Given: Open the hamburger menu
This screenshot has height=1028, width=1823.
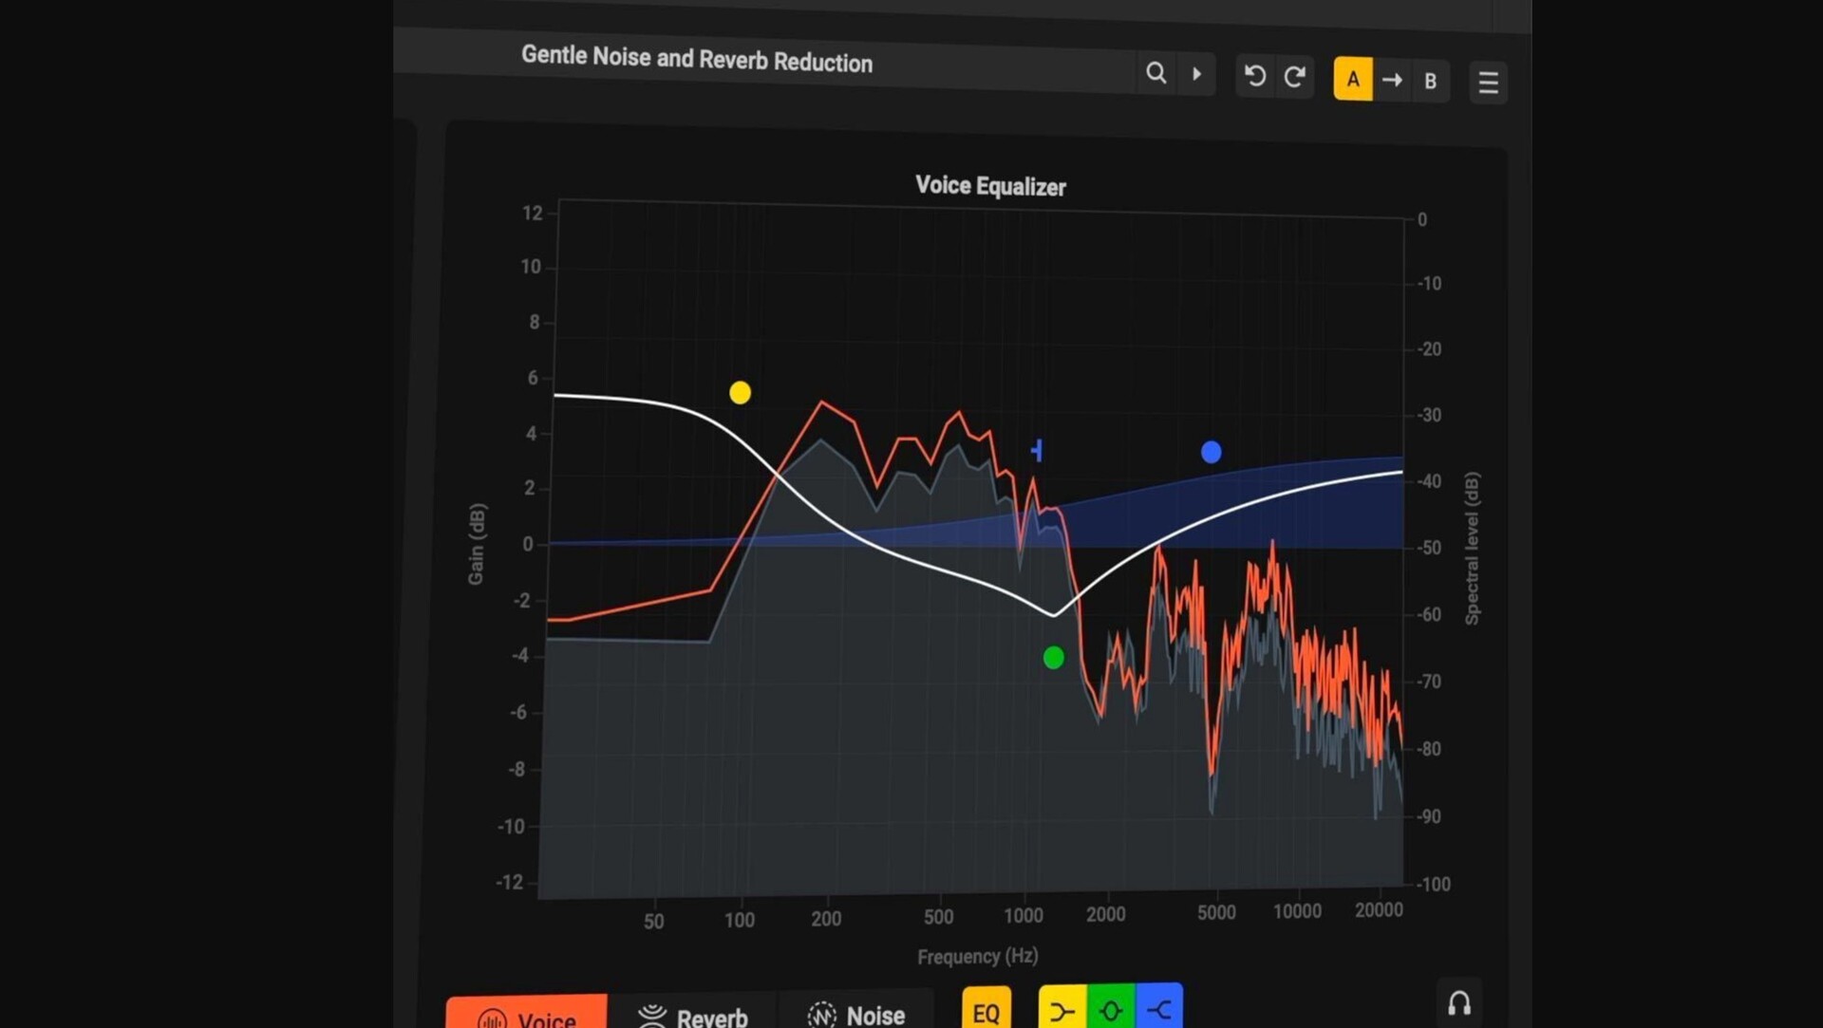Looking at the screenshot, I should [x=1488, y=83].
